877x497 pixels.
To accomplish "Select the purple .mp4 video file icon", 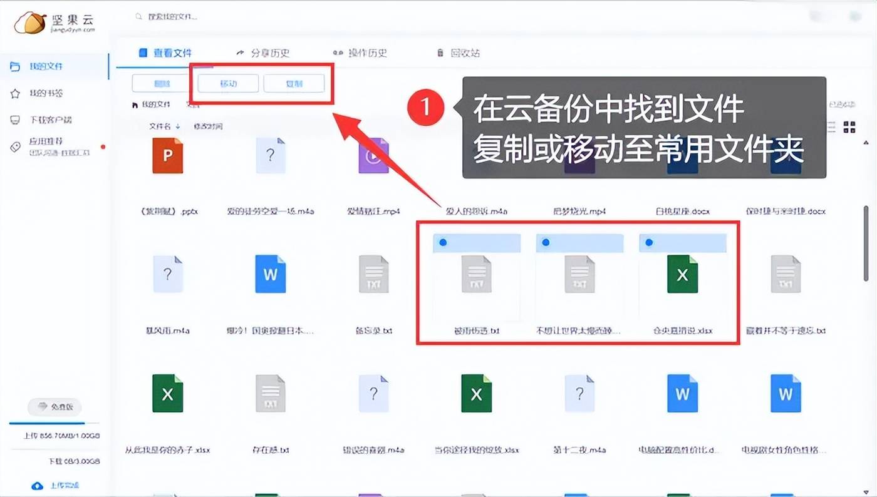I will click(373, 155).
